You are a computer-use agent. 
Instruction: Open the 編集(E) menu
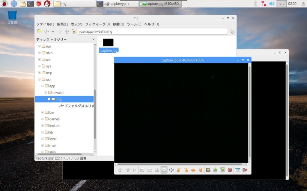(62, 24)
